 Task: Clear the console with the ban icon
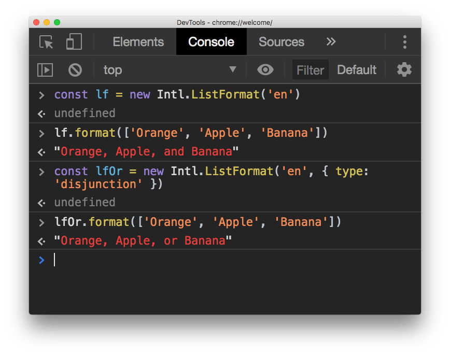point(73,69)
